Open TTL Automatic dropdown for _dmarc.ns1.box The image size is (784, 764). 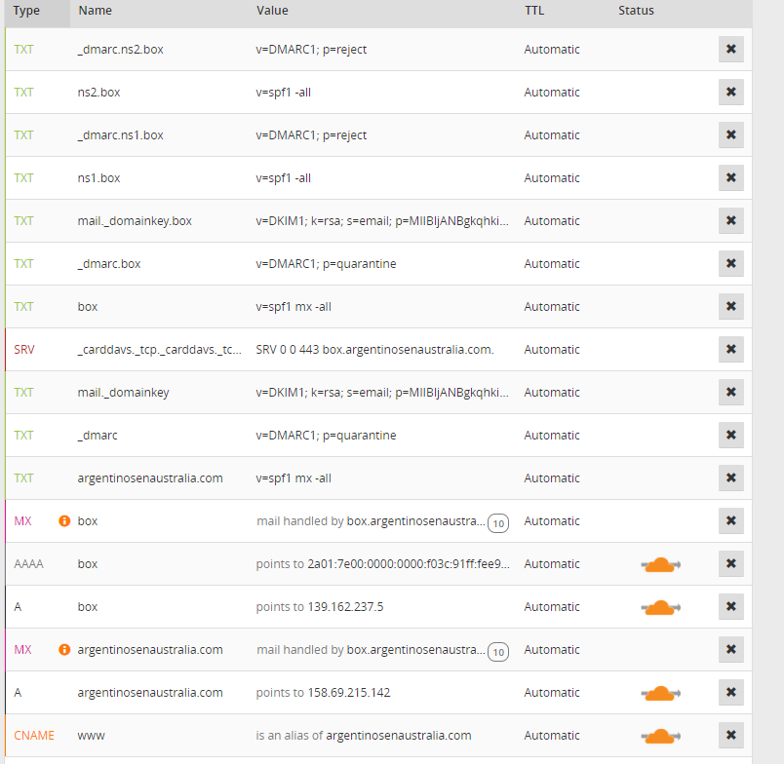point(552,134)
